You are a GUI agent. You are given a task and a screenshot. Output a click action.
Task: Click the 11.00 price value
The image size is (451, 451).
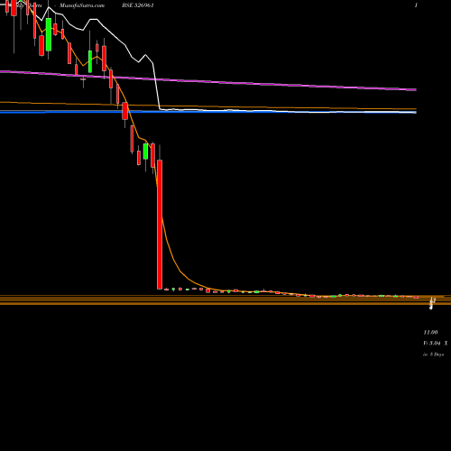(430, 332)
